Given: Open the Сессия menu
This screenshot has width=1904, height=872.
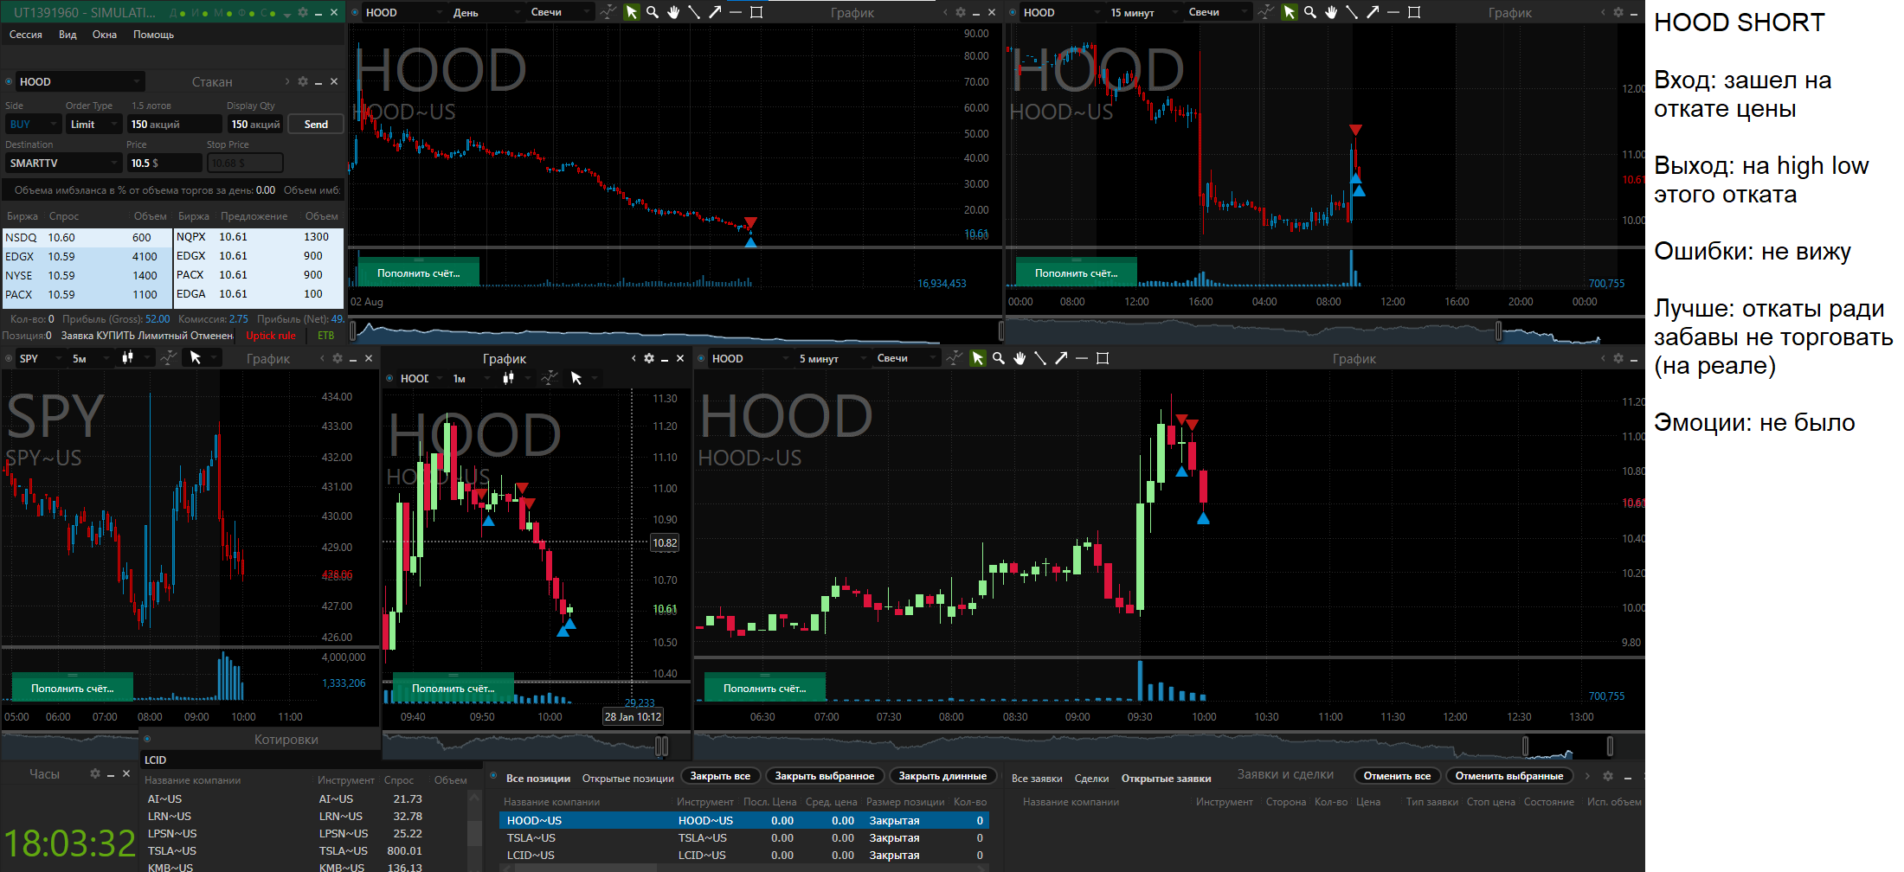Looking at the screenshot, I should click(x=26, y=35).
